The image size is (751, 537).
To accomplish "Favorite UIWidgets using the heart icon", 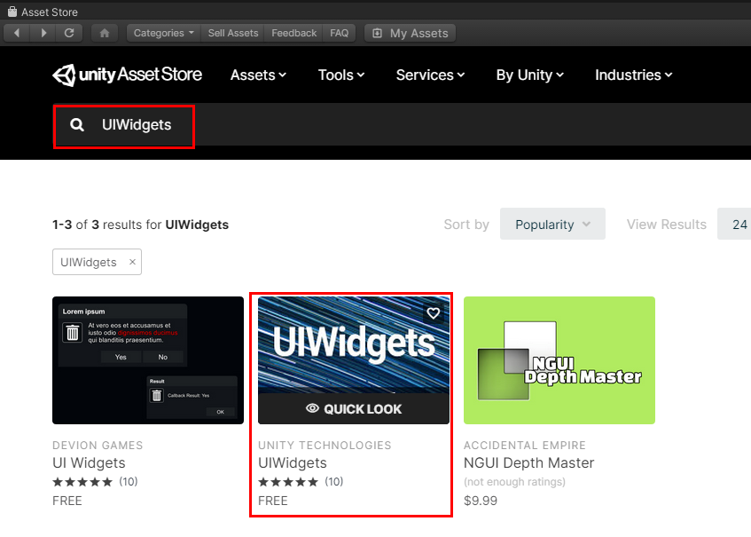I will point(433,312).
